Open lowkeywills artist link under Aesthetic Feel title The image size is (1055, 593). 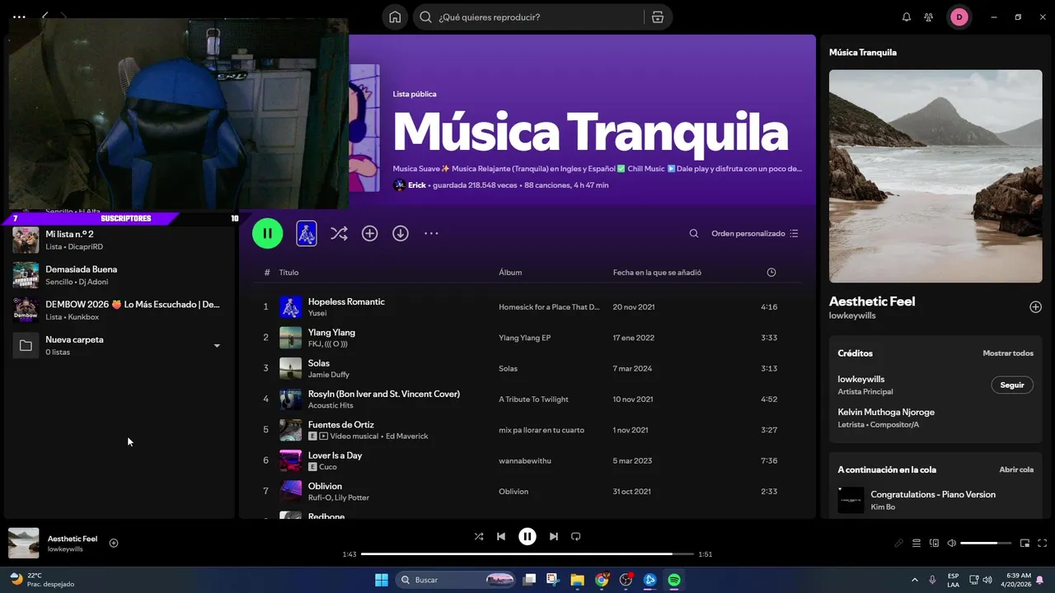(852, 315)
